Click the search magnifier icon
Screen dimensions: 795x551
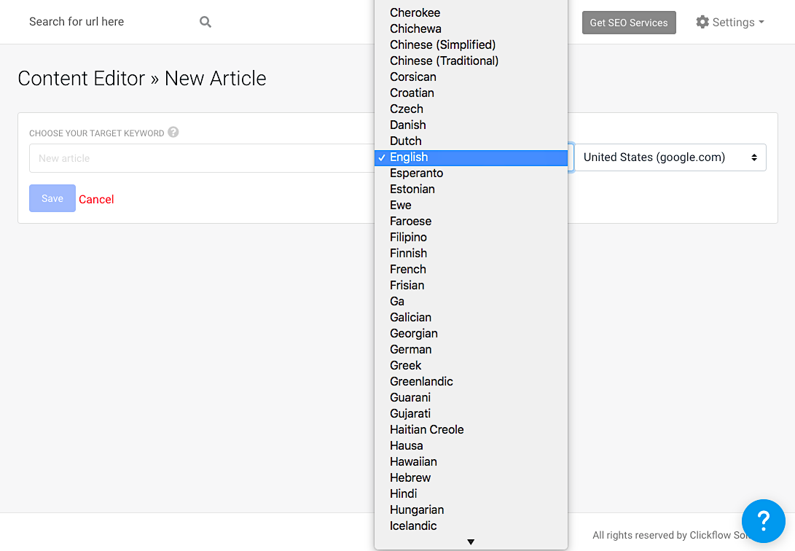click(205, 22)
